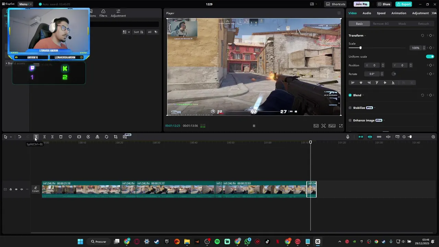Toggle auto snapping icon in timeline toolbar
The height and width of the screenshot is (247, 439).
[x=370, y=137]
